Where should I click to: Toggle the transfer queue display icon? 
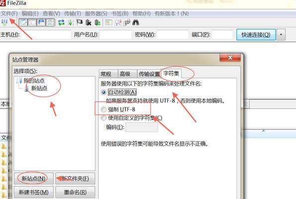point(50,22)
